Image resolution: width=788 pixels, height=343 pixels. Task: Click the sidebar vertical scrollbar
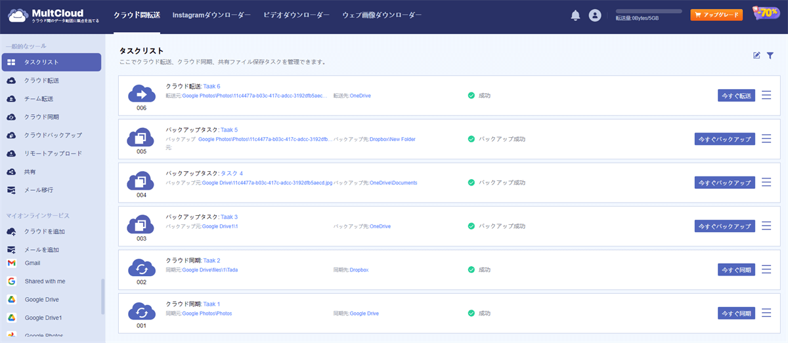(102, 297)
